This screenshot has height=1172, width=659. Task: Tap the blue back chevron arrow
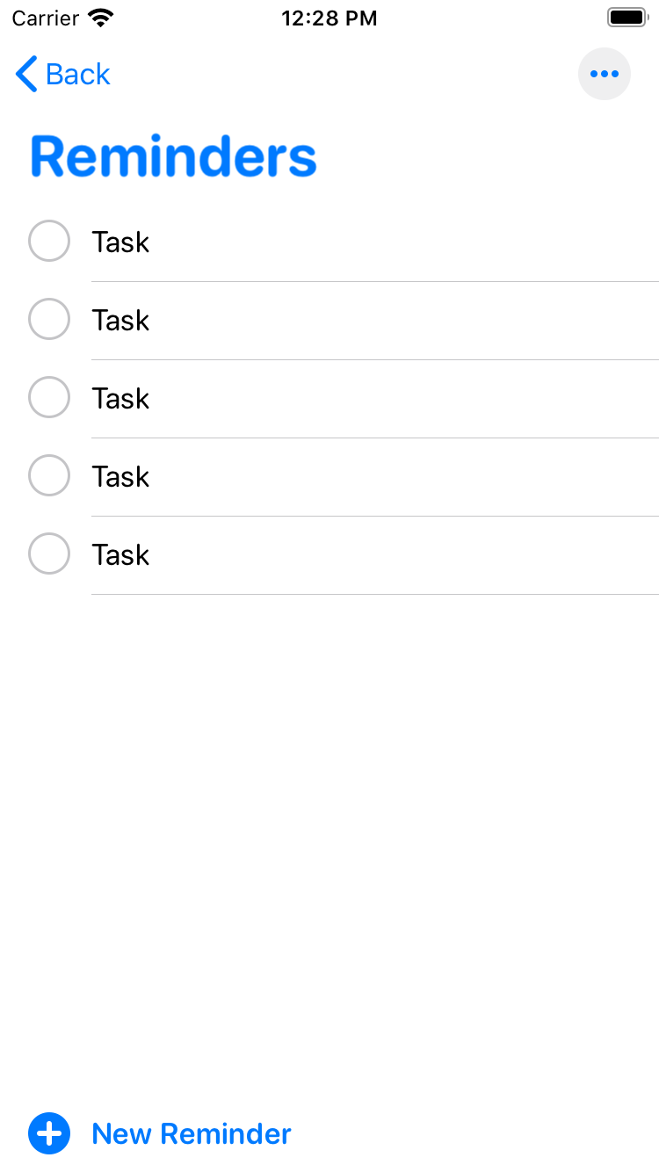click(26, 75)
